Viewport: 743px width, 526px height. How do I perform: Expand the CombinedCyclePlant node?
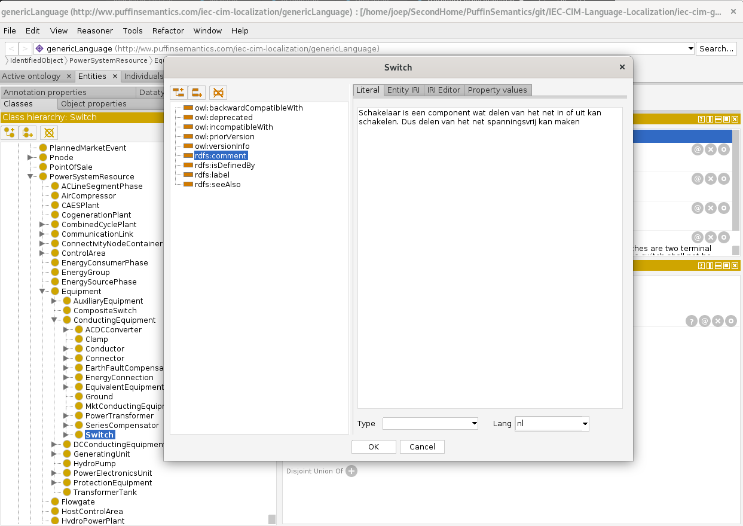click(x=42, y=225)
